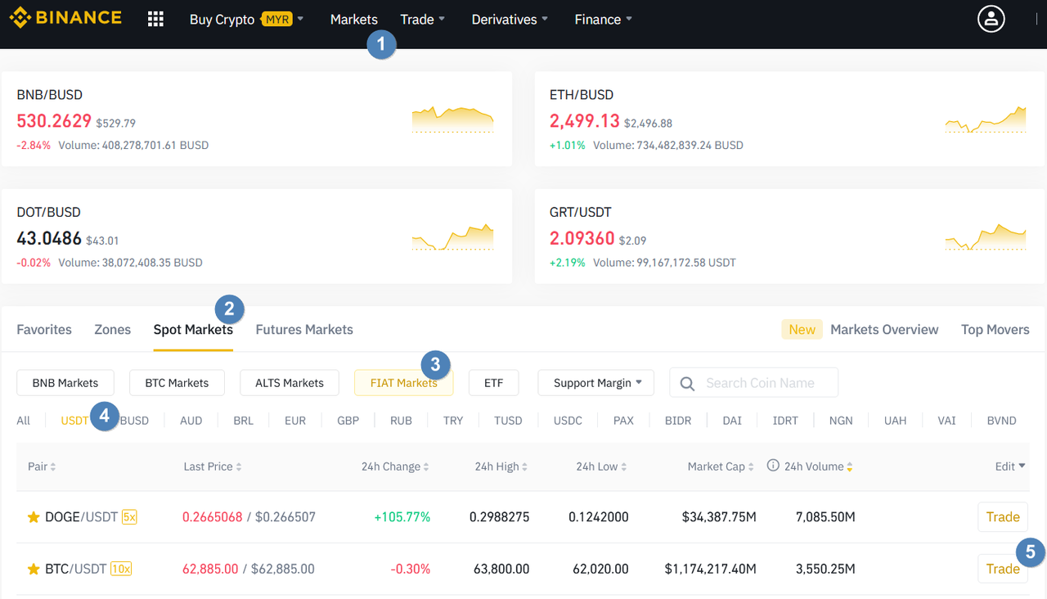Sort by the 24h High column
The image size is (1047, 599).
coord(501,466)
